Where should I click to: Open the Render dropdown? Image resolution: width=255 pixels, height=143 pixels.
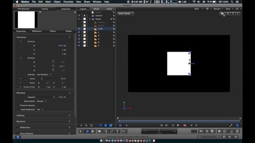pyautogui.click(x=218, y=9)
